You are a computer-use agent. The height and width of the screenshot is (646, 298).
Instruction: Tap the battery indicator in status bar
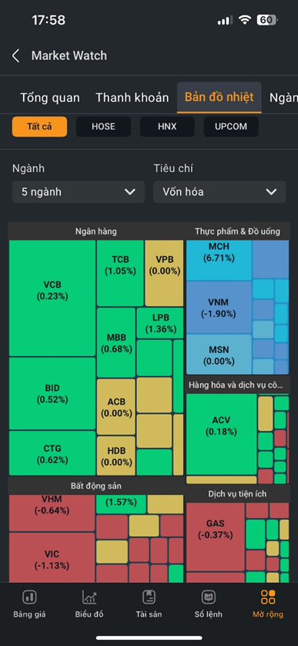pos(267,20)
